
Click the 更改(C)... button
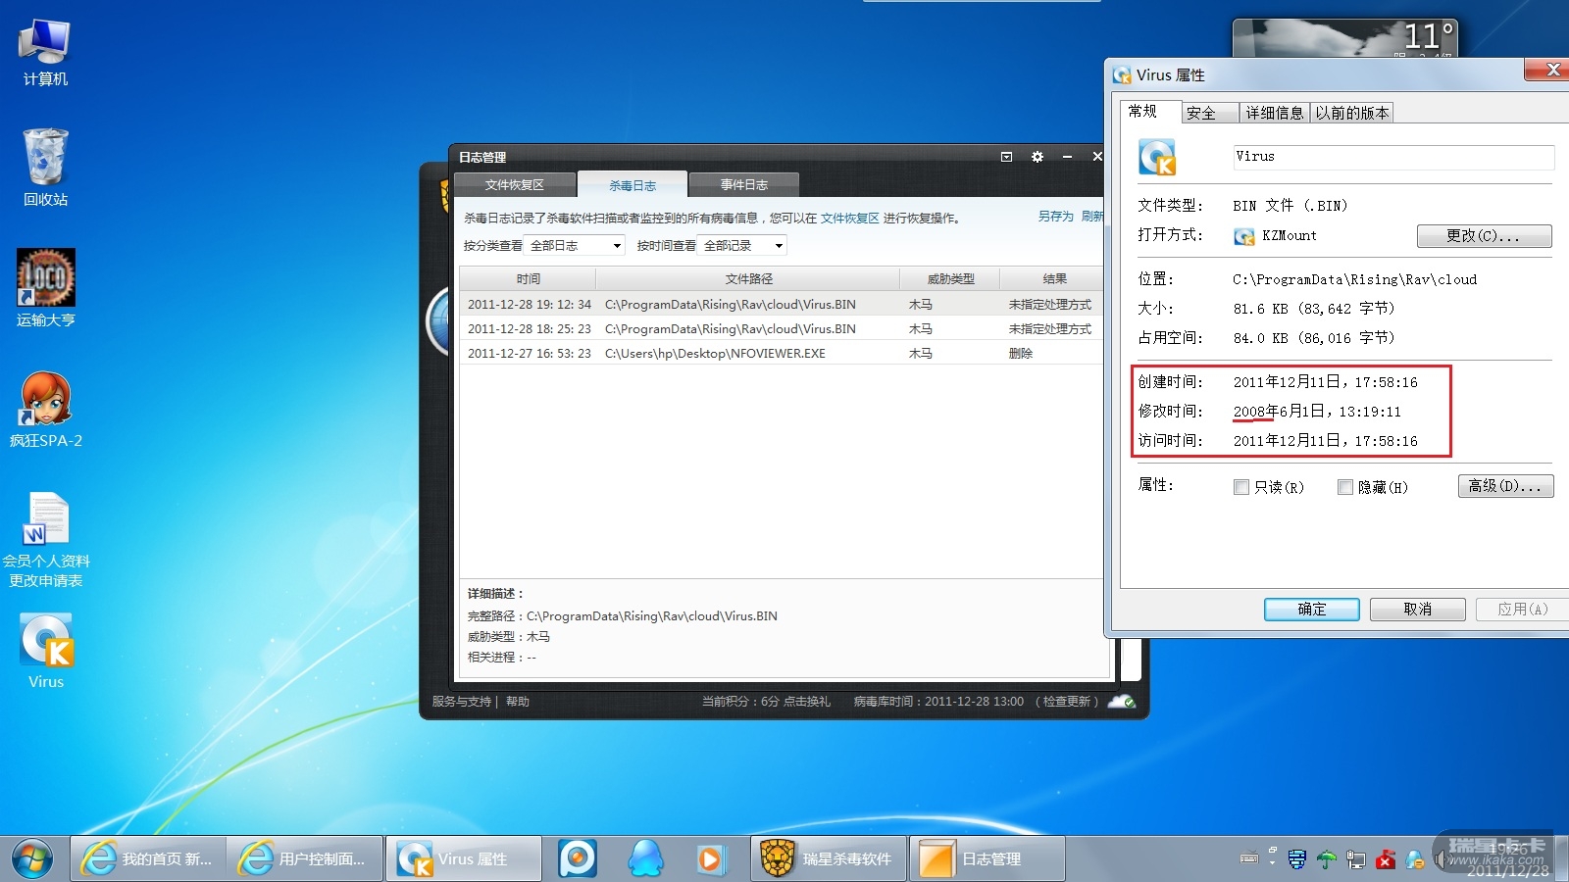(x=1484, y=236)
